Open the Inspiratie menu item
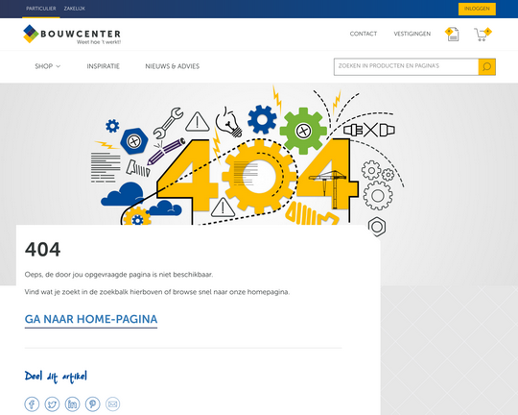Image resolution: width=518 pixels, height=415 pixels. (x=103, y=66)
